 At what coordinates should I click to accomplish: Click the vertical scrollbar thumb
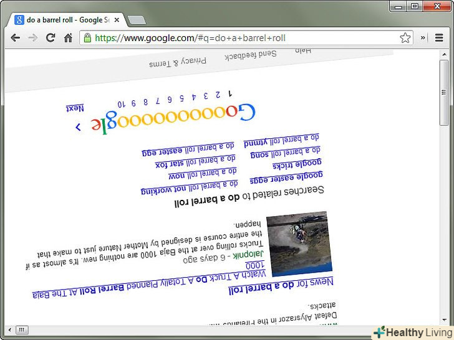[444, 93]
